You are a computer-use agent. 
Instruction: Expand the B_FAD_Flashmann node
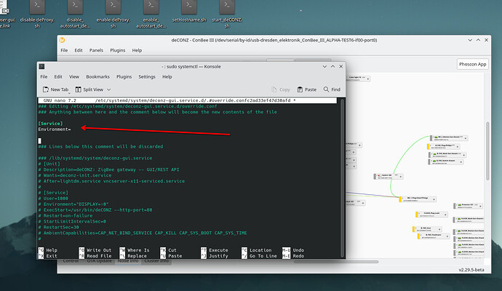447,236
